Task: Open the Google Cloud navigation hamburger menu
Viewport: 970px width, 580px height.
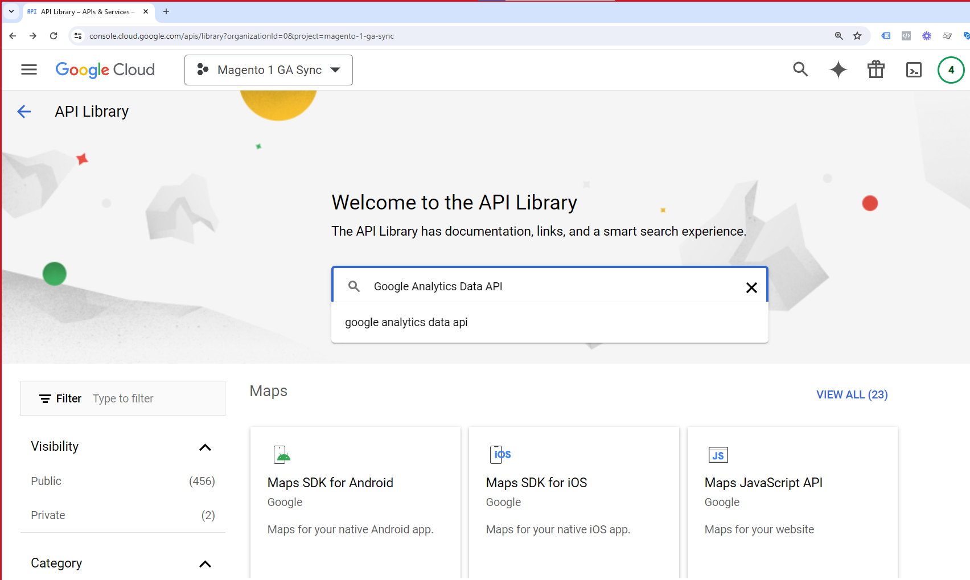Action: pyautogui.click(x=29, y=69)
